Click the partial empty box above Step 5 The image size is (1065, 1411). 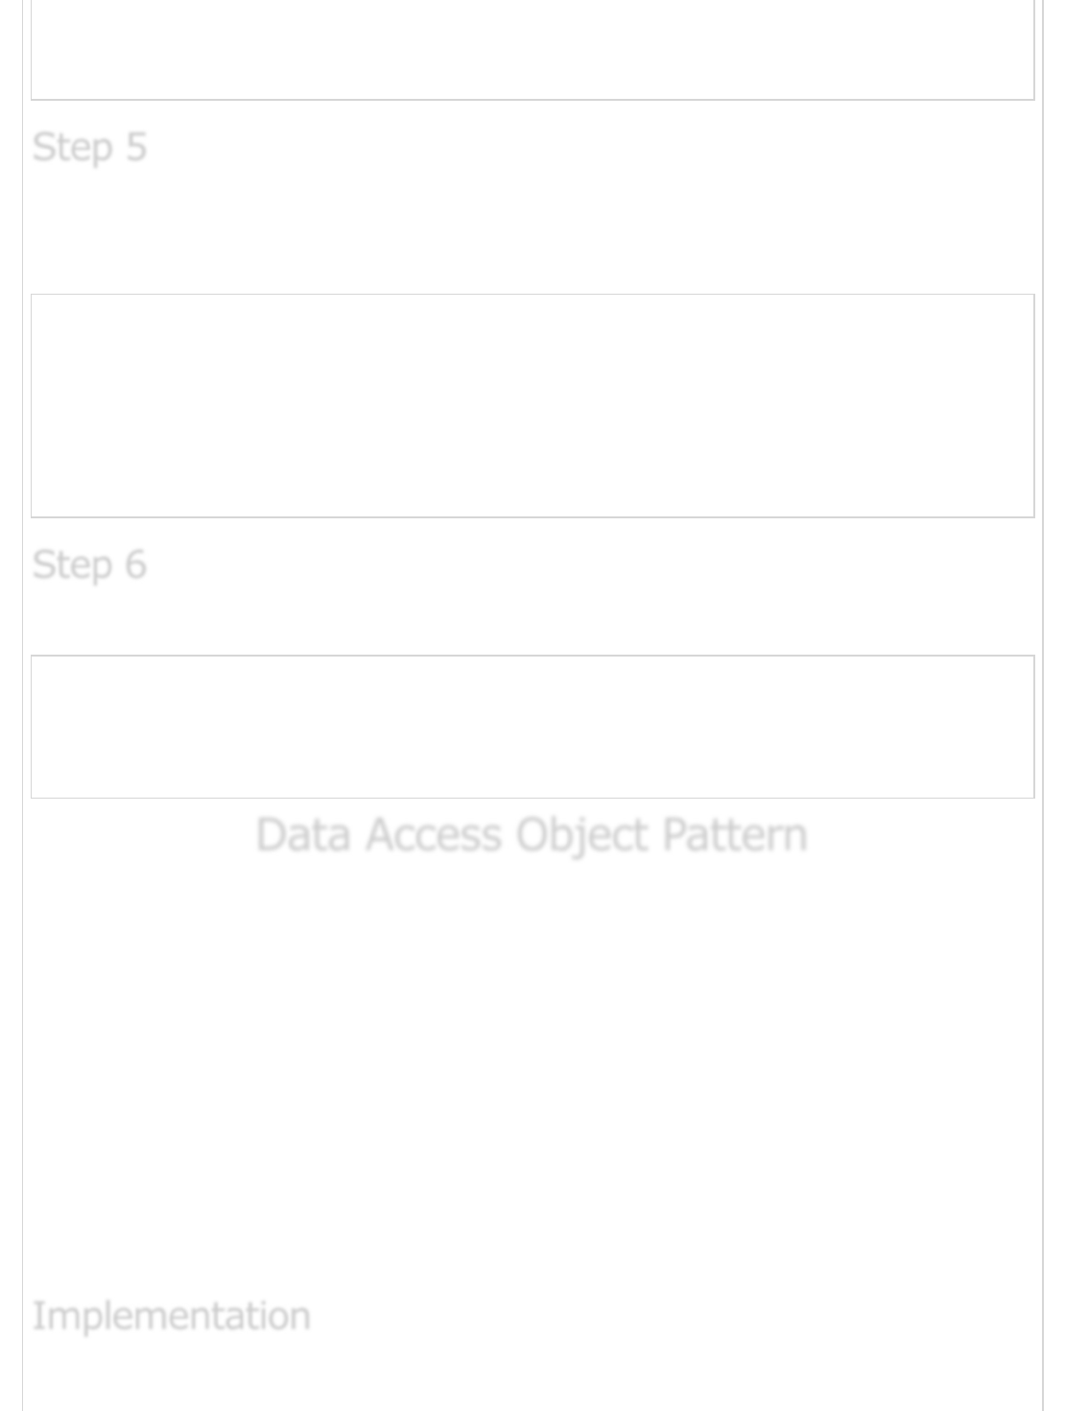pos(532,48)
